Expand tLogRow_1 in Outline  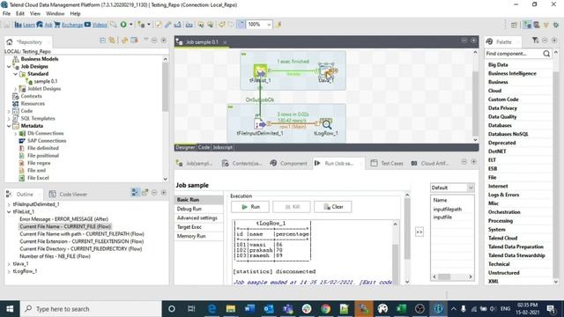[x=9, y=271]
